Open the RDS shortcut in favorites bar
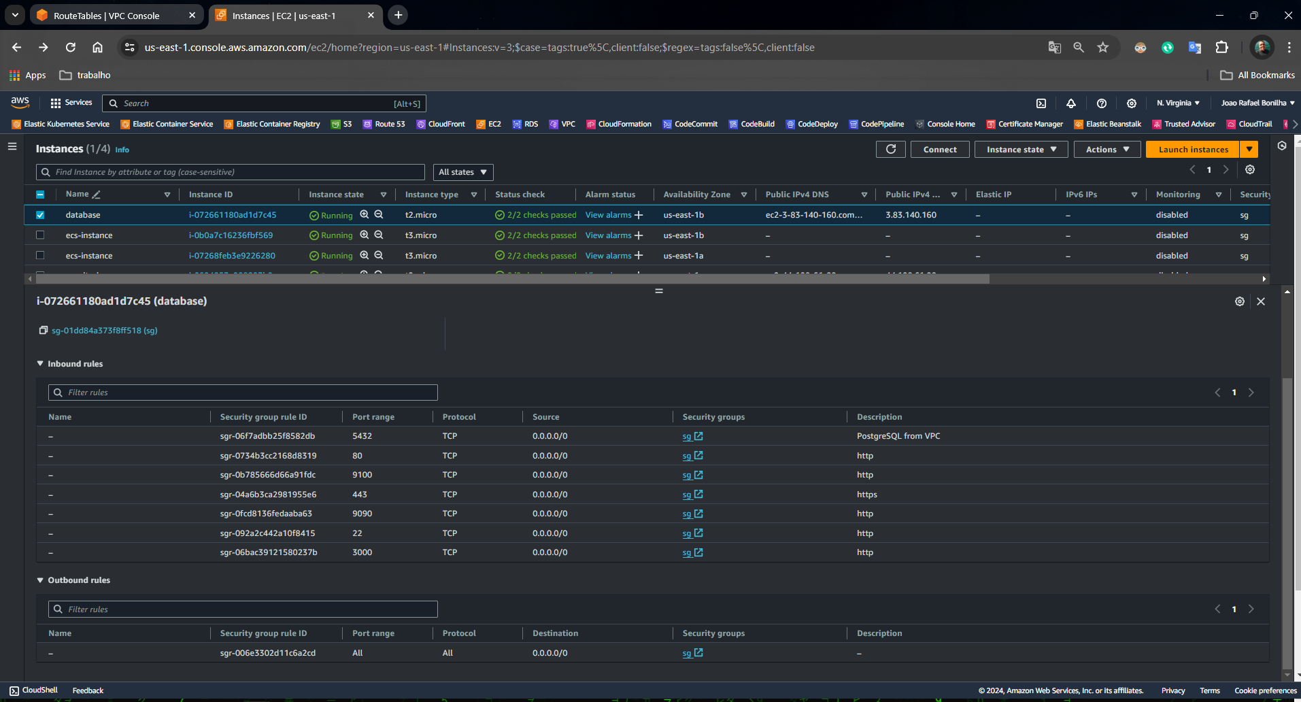This screenshot has height=702, width=1301. click(x=525, y=124)
